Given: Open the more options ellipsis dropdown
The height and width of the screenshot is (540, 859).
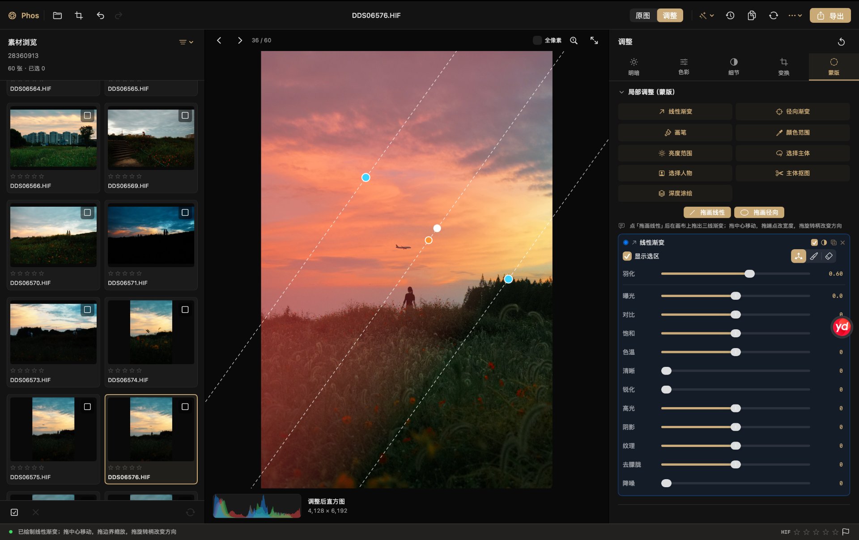Looking at the screenshot, I should (795, 16).
